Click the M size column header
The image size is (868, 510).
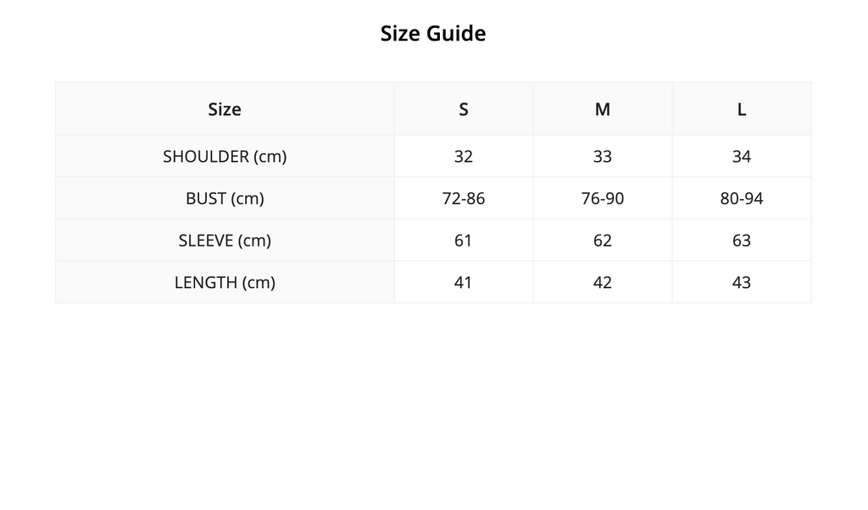[603, 109]
